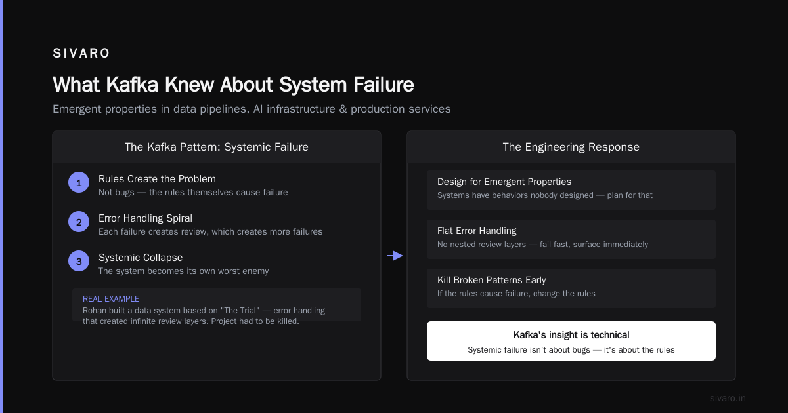This screenshot has width=788, height=413.
Task: Open the Kill Broken Patterns Early card
Action: (571, 288)
